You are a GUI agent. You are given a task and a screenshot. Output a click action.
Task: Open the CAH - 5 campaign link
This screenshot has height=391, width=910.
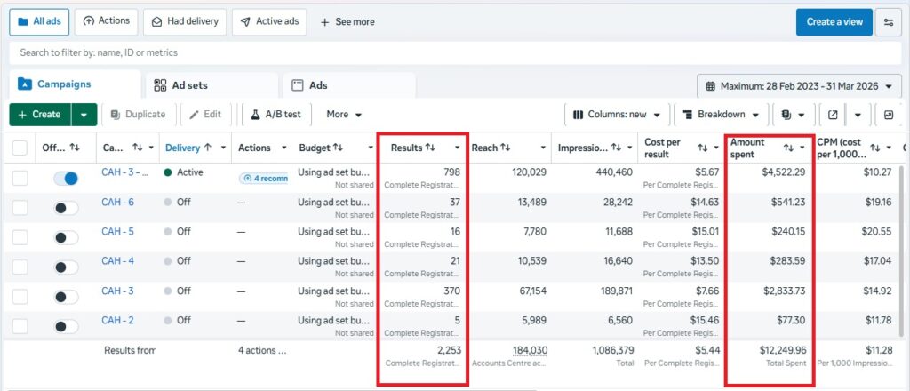click(117, 231)
